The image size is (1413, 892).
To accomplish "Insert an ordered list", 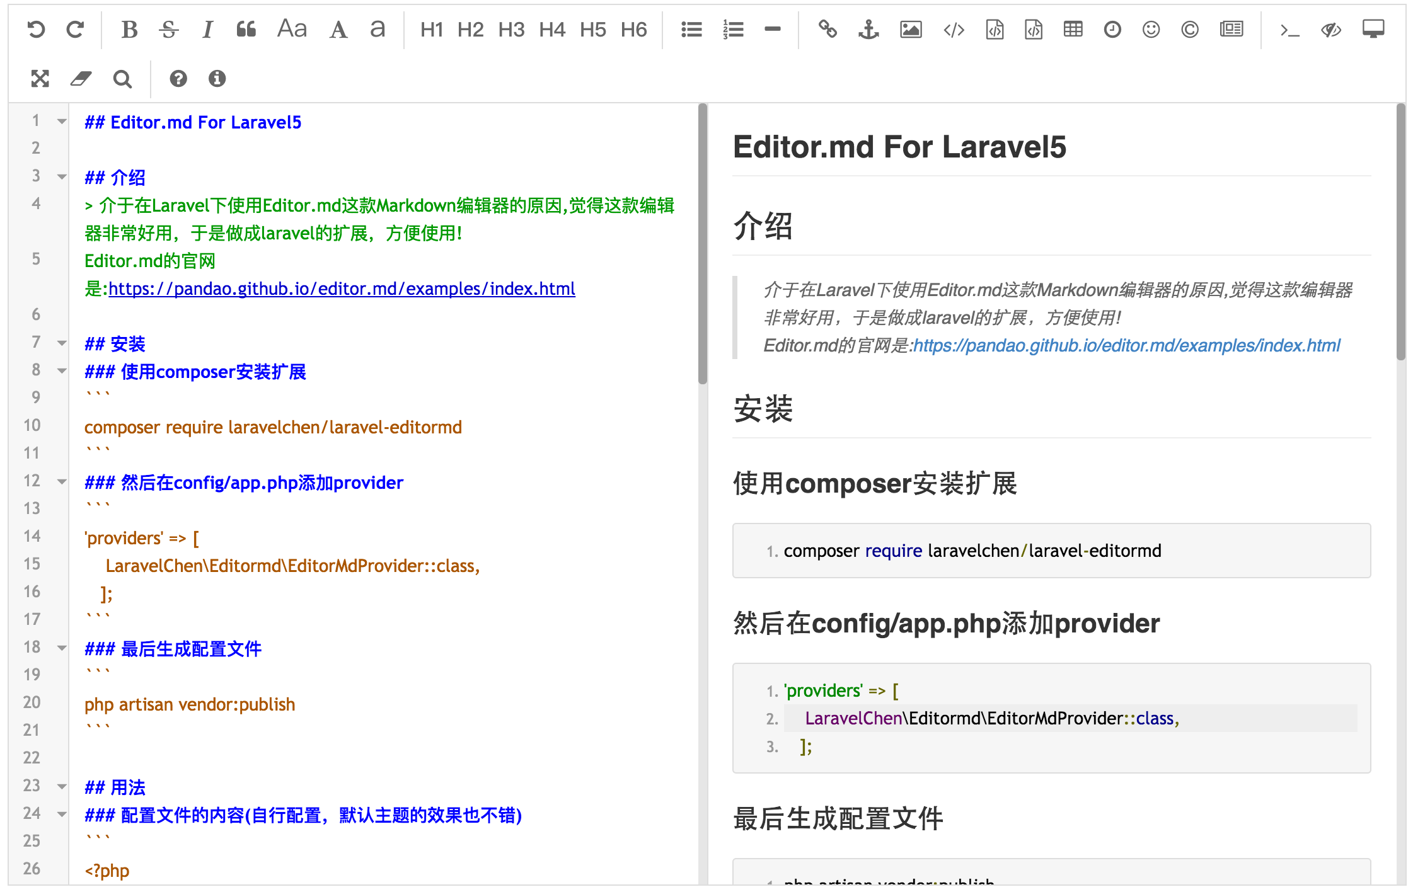I will pyautogui.click(x=733, y=30).
